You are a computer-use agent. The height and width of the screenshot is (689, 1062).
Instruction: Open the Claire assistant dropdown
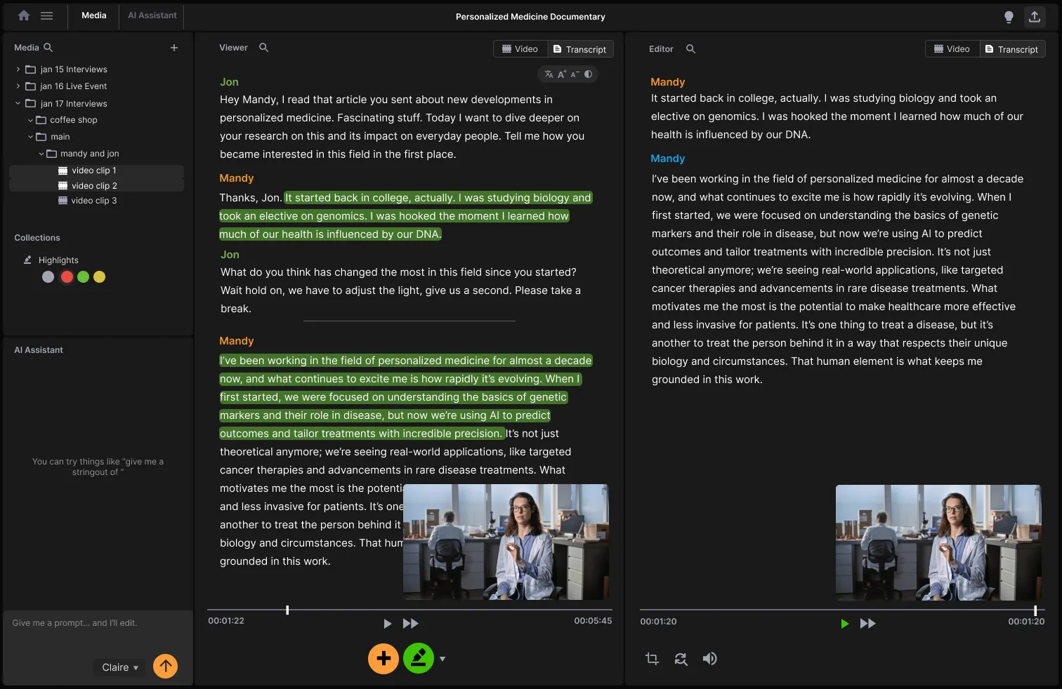119,667
